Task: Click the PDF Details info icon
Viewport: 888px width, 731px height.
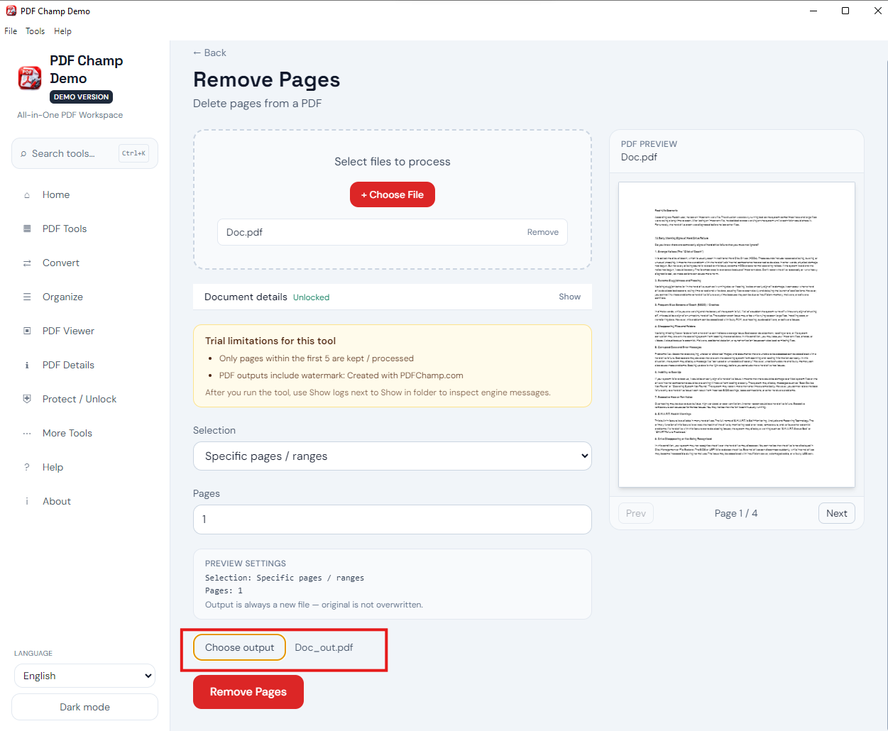Action: [27, 365]
